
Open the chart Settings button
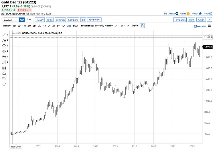(x=60, y=19)
